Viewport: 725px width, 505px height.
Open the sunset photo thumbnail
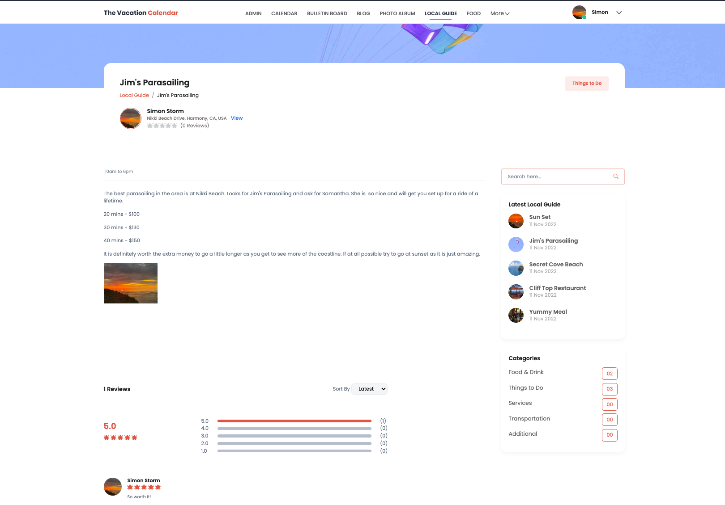[131, 283]
